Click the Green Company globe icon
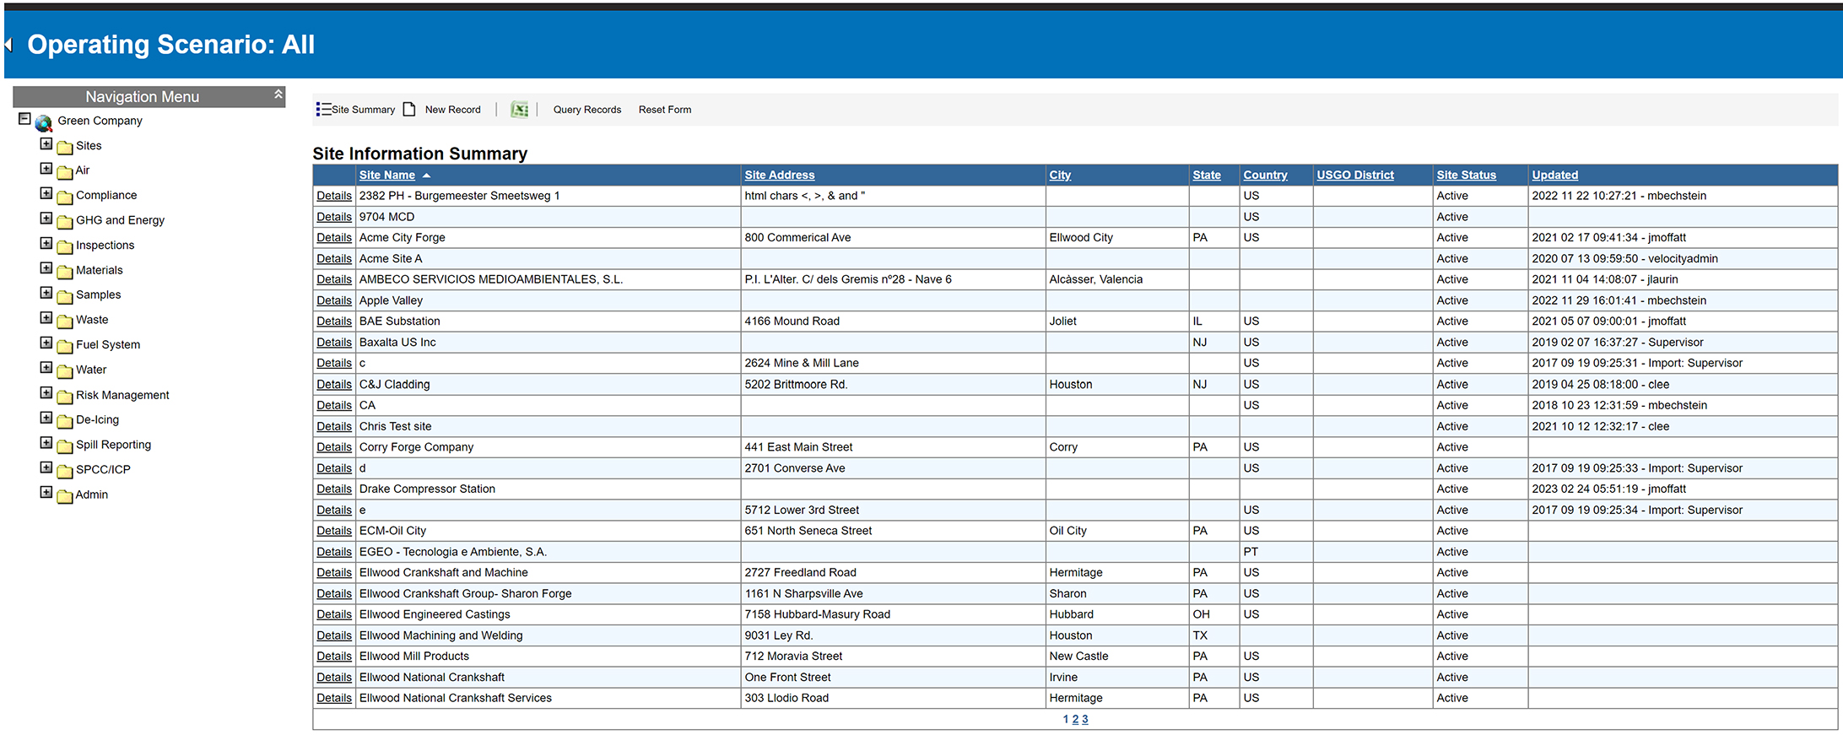 (x=44, y=122)
